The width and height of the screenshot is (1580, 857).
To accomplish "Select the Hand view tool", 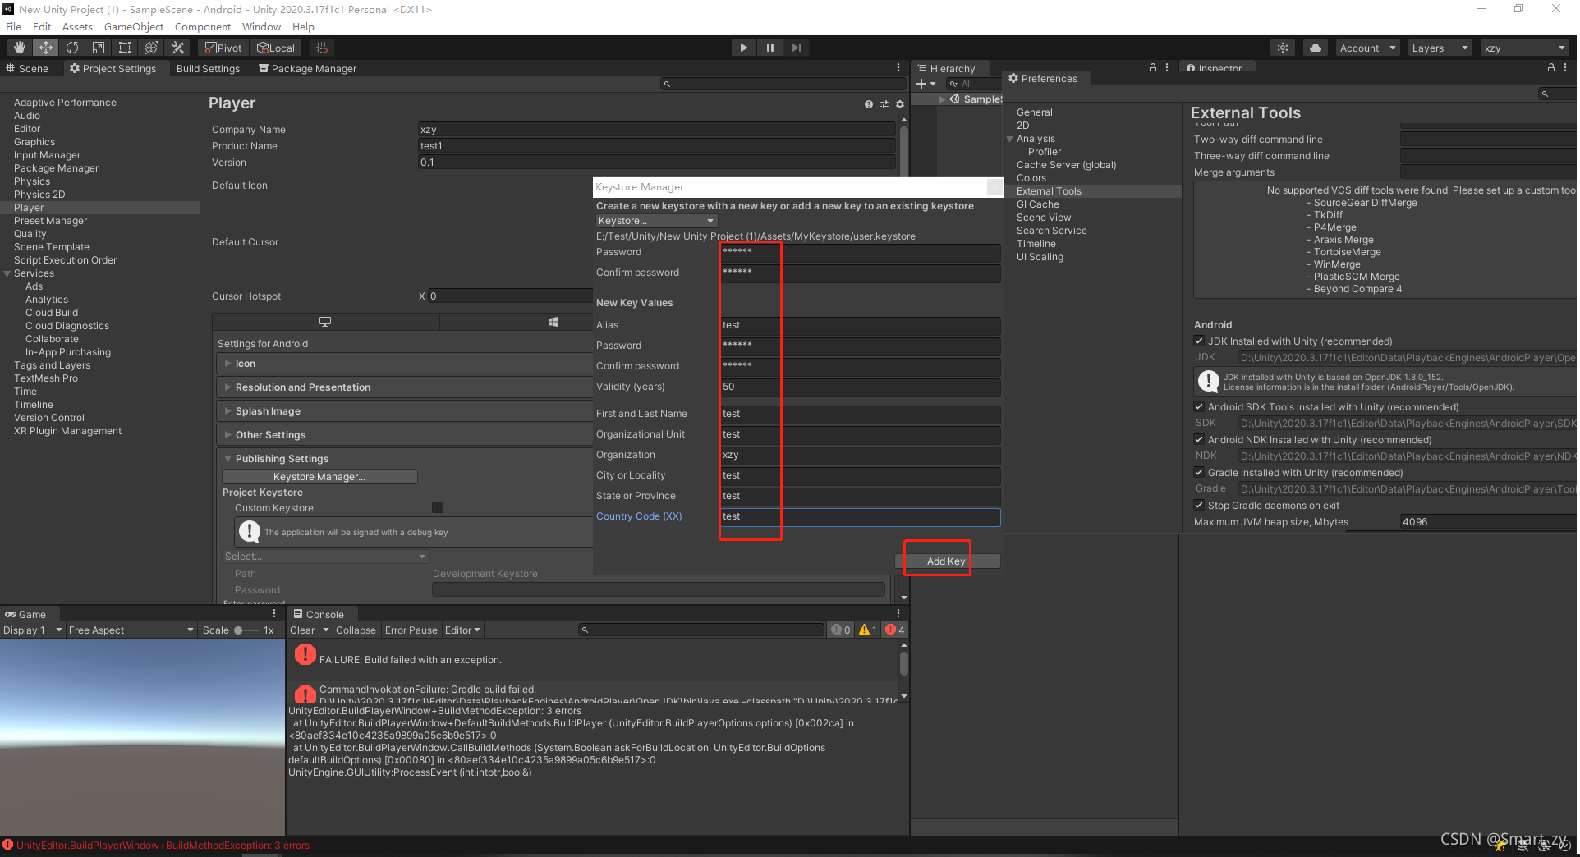I will (x=20, y=48).
